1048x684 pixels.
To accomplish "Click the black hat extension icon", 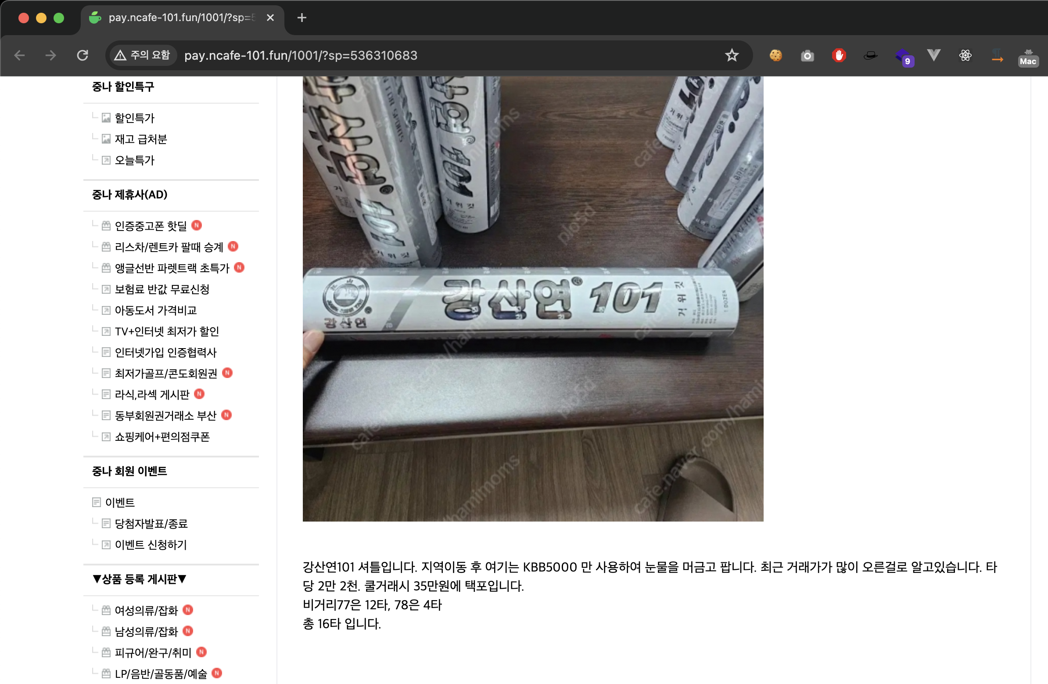I will tap(870, 55).
